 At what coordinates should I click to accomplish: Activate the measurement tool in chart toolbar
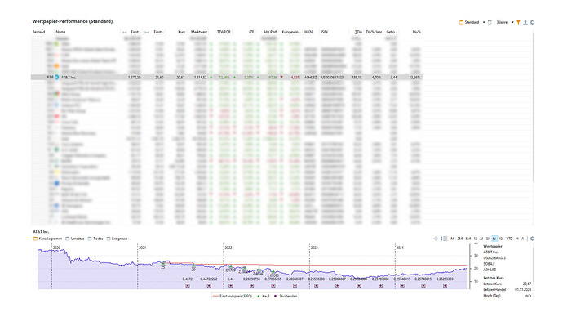(443, 239)
